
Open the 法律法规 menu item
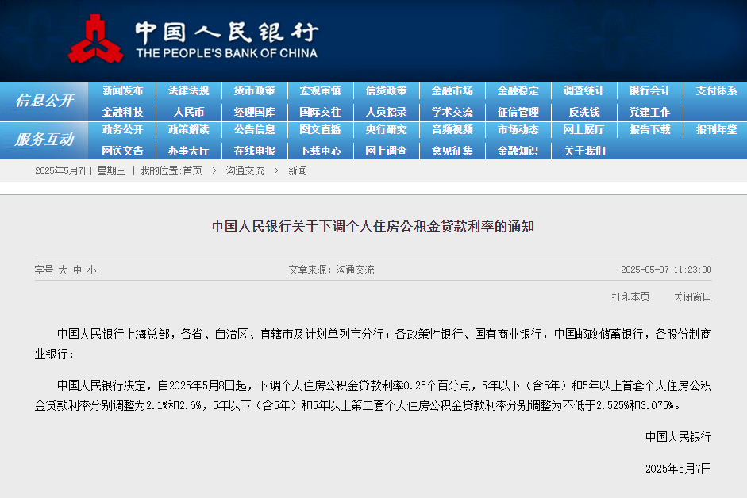[189, 91]
